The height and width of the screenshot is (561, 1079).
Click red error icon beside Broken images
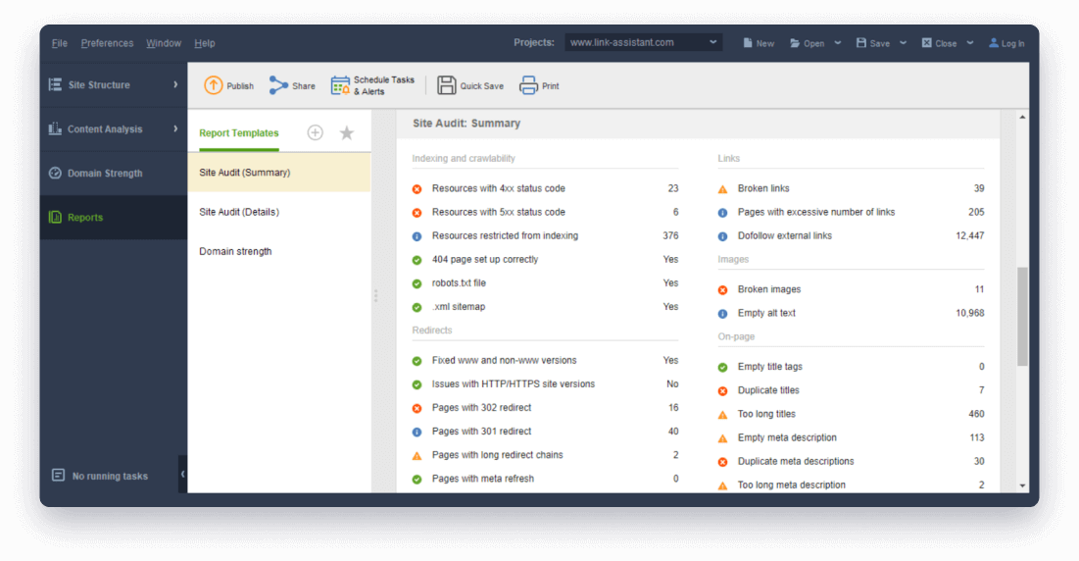point(722,289)
